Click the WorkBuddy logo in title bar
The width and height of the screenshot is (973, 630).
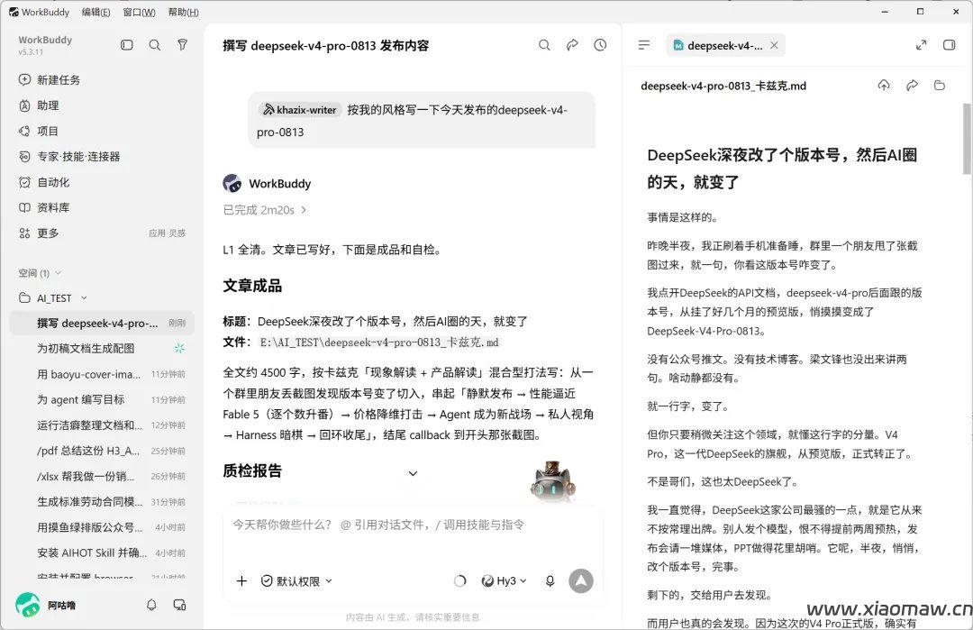pyautogui.click(x=14, y=12)
